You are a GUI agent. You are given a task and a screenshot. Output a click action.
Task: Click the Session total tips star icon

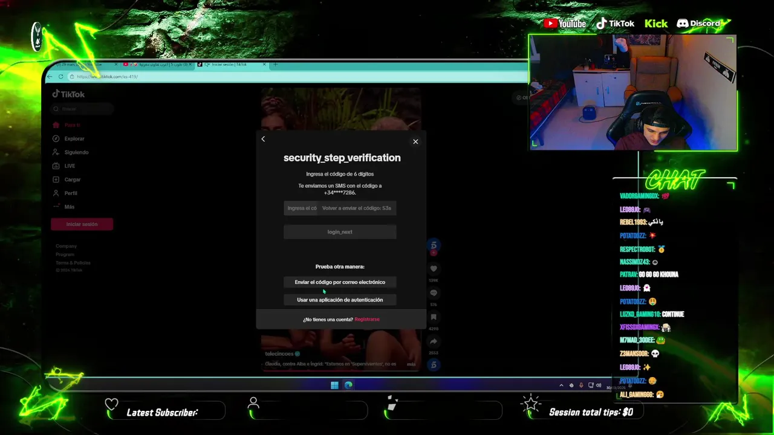(531, 403)
